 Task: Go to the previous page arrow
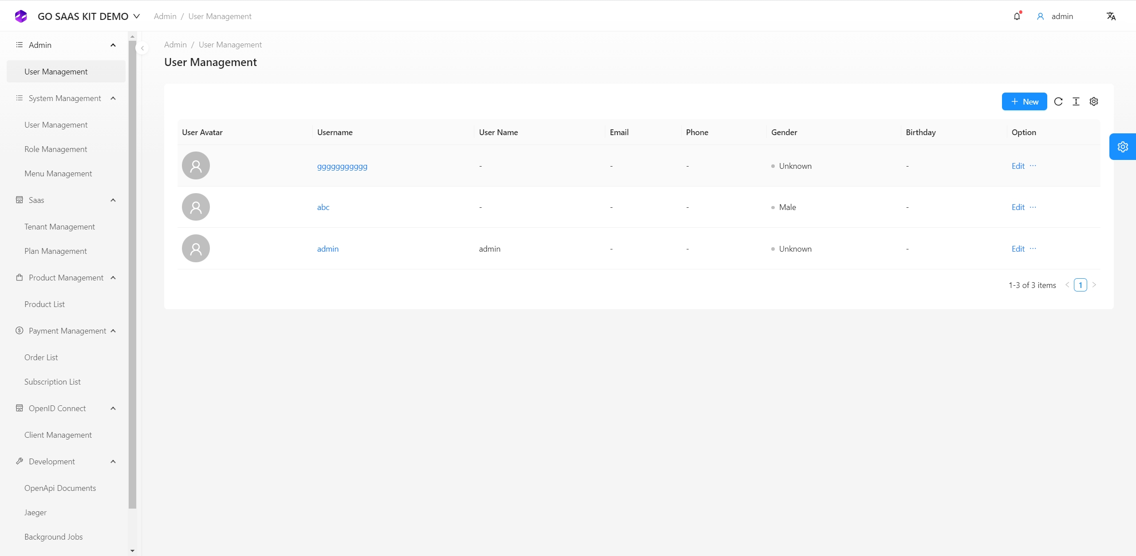1067,285
